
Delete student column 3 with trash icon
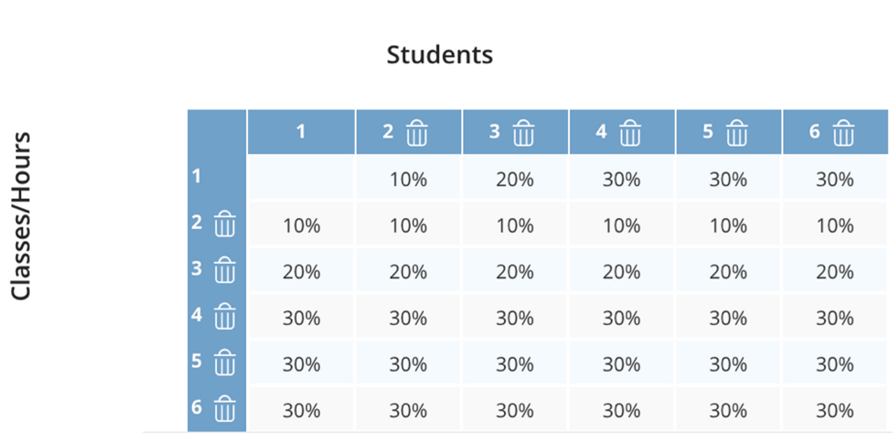pos(523,133)
